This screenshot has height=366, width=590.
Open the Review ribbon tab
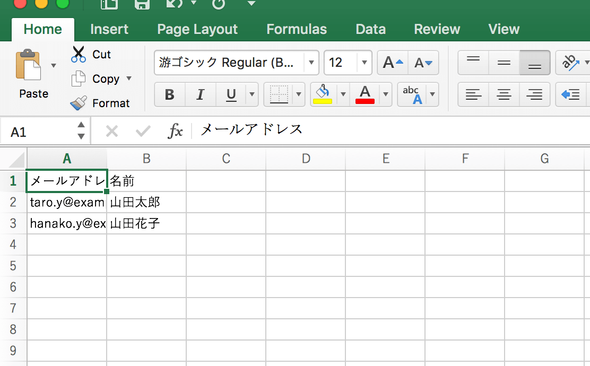437,29
